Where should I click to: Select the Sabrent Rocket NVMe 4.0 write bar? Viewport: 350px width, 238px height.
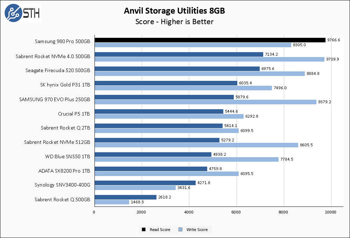[209, 59]
